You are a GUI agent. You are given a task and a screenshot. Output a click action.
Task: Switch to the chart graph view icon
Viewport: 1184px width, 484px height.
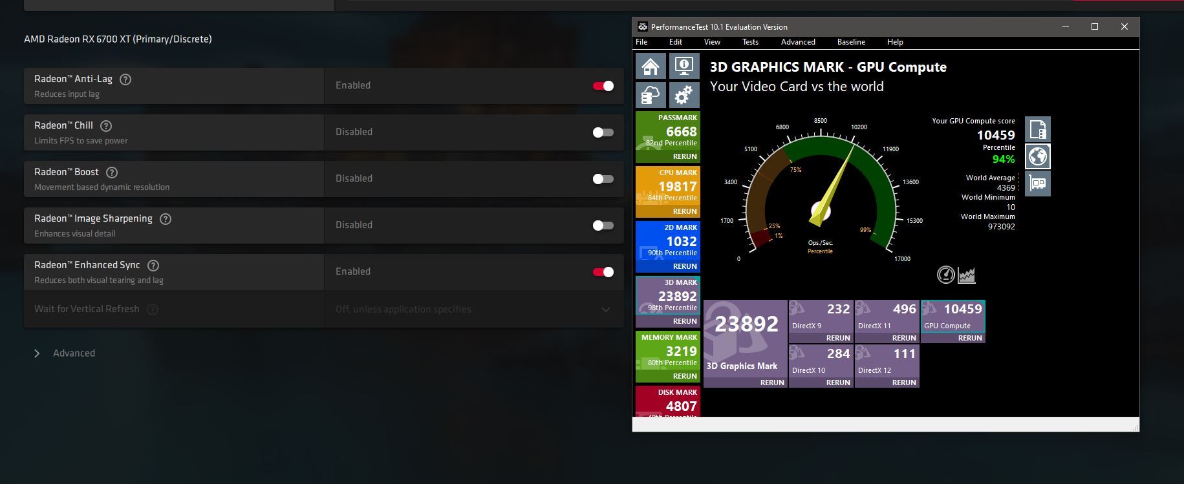point(967,275)
